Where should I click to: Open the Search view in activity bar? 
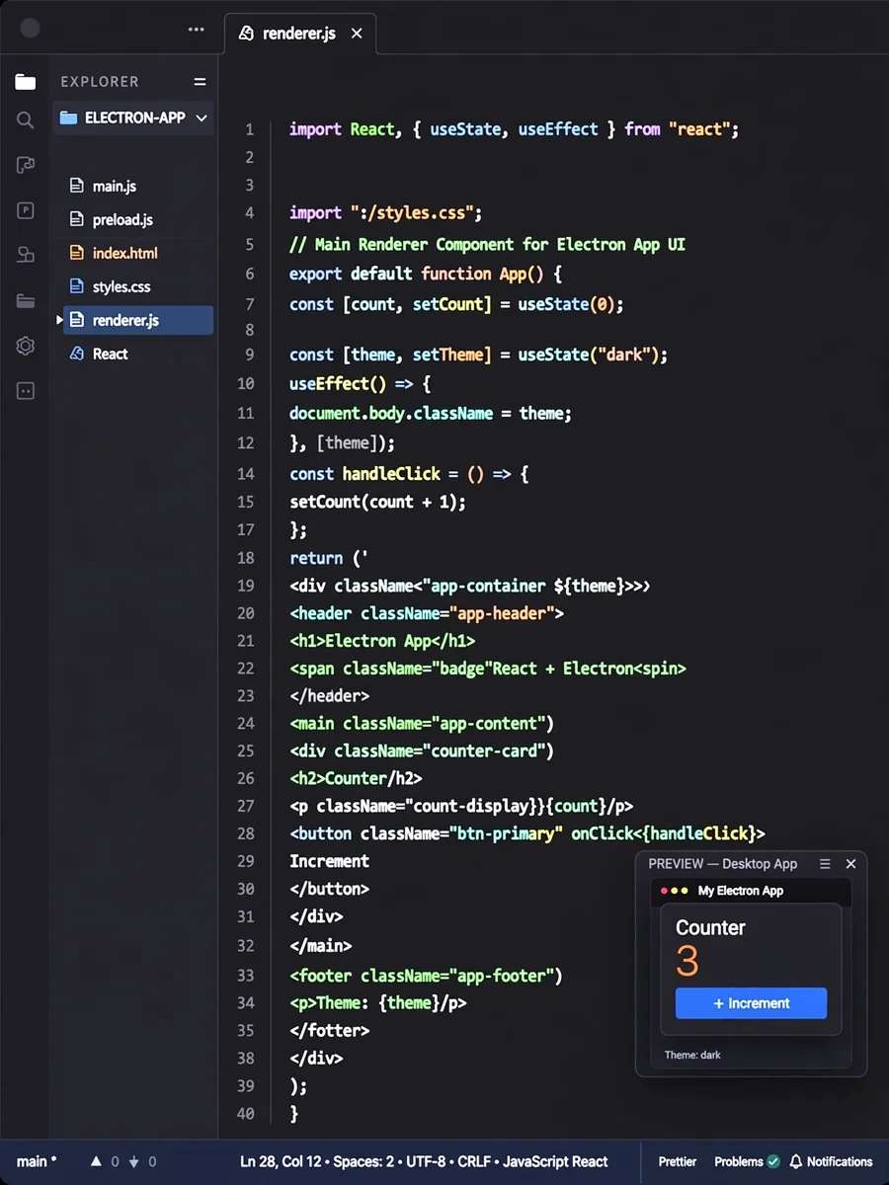pyautogui.click(x=26, y=120)
